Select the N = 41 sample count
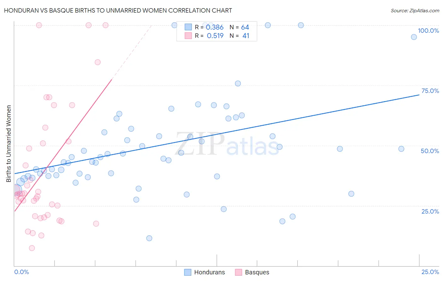The image size is (443, 281). click(x=239, y=36)
